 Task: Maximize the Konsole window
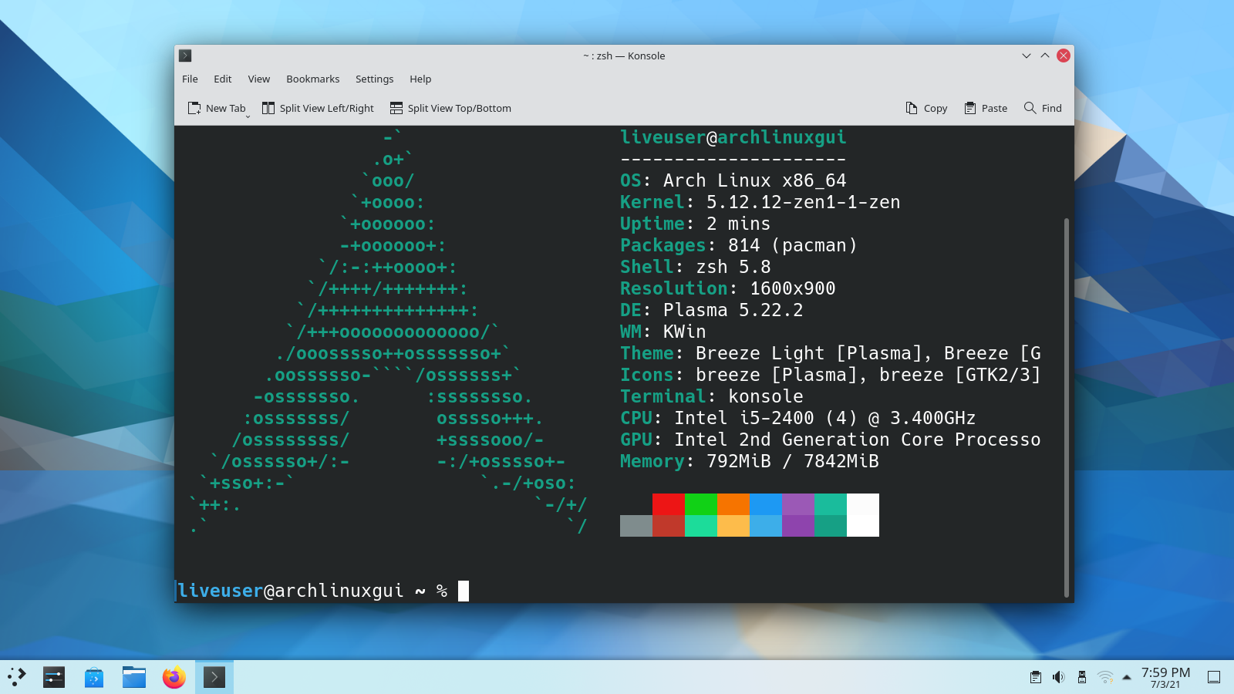tap(1045, 56)
